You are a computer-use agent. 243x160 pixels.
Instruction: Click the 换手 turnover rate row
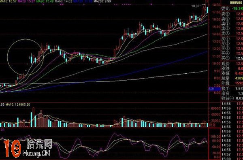[232, 89]
